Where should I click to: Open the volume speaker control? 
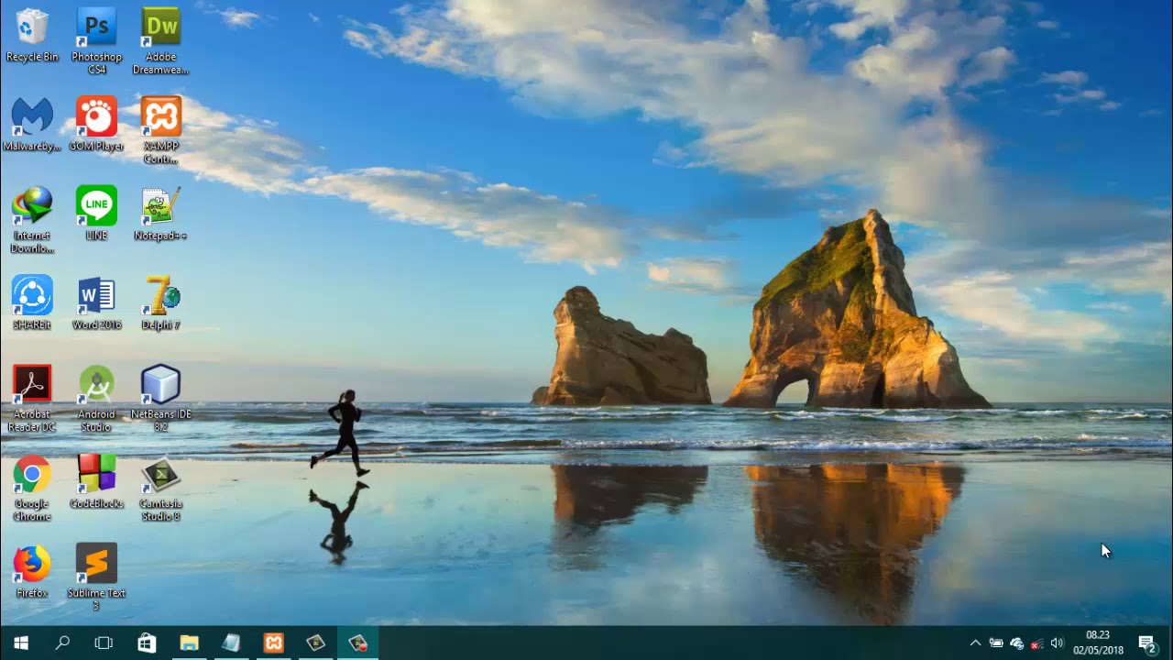pyautogui.click(x=1057, y=643)
